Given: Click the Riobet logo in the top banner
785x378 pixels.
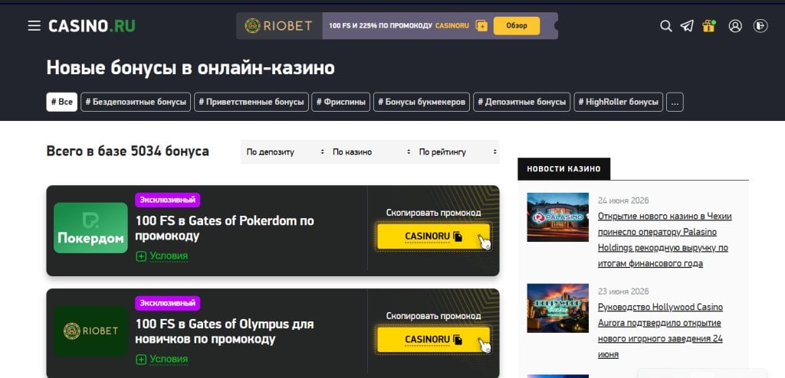Looking at the screenshot, I should pyautogui.click(x=279, y=26).
